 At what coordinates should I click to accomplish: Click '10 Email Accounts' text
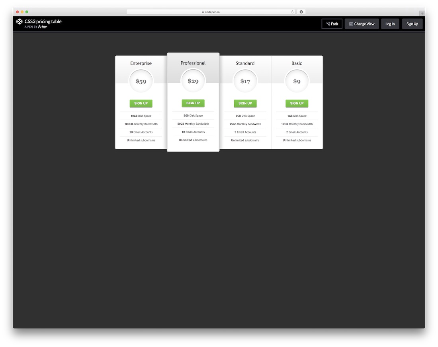pyautogui.click(x=193, y=132)
